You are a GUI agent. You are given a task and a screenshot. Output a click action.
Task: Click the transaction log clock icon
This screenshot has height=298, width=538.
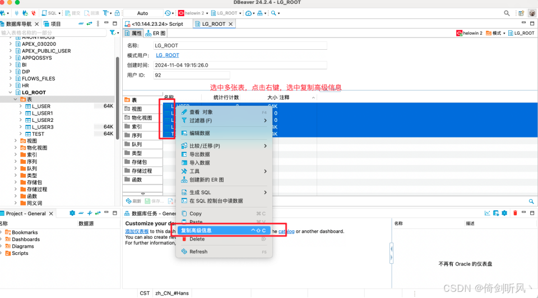[x=168, y=13]
